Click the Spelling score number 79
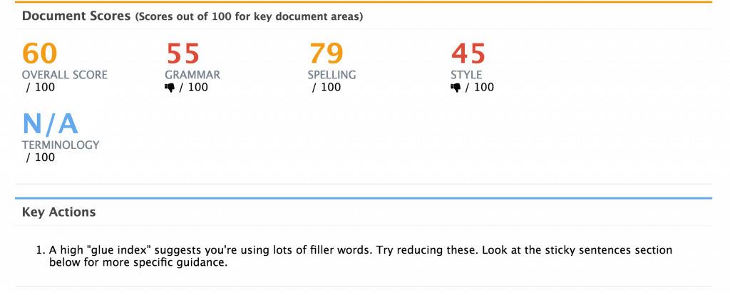 [326, 55]
